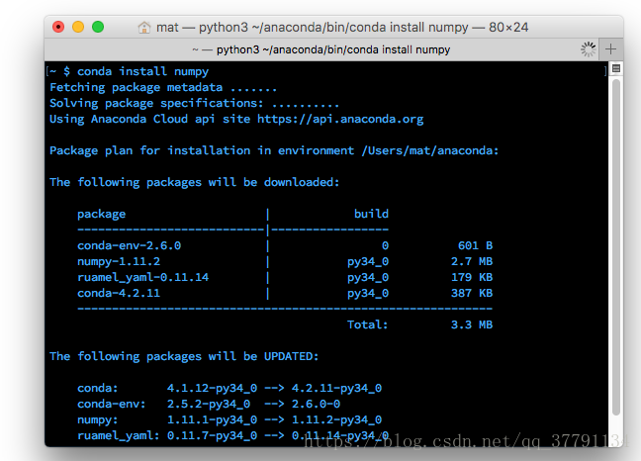
Task: Click the 'Fetching package metadata' line
Action: click(163, 87)
